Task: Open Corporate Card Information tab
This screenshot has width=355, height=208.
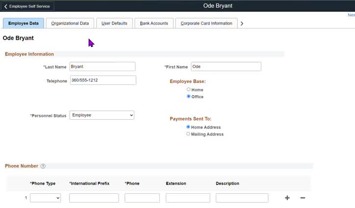Action: coord(206,24)
